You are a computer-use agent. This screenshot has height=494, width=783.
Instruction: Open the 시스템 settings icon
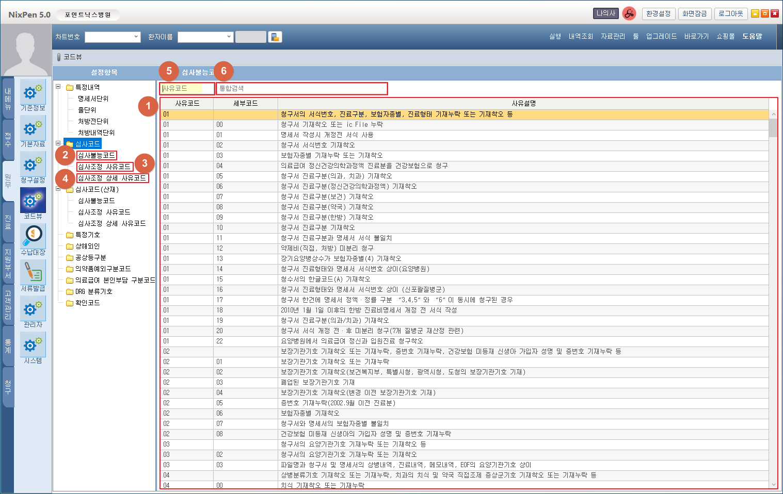[33, 344]
